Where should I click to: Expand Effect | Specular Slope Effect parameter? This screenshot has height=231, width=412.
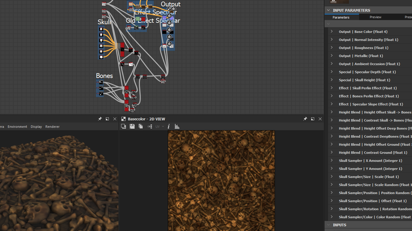click(x=332, y=104)
